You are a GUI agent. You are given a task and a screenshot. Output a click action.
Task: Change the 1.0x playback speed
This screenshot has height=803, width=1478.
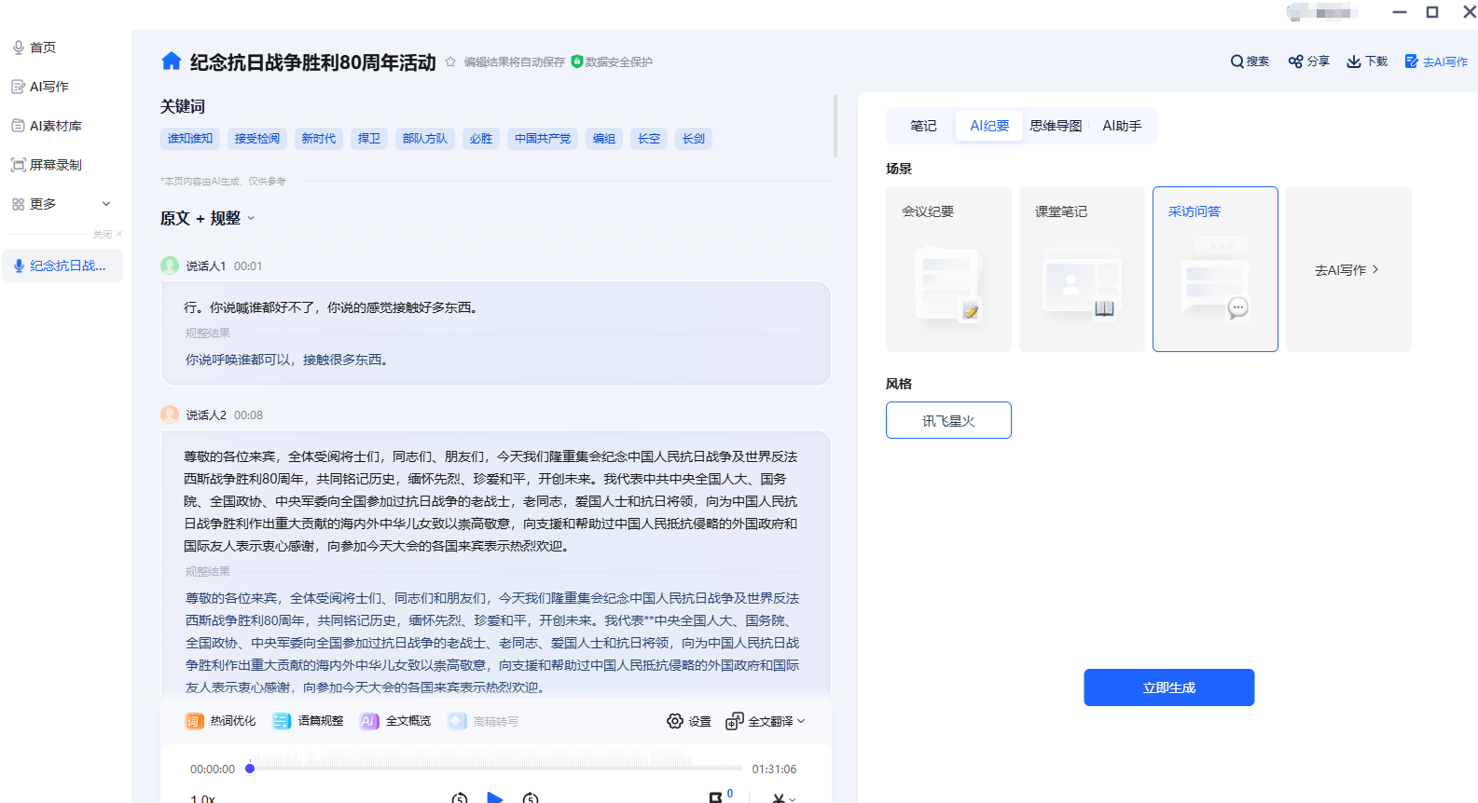202,799
